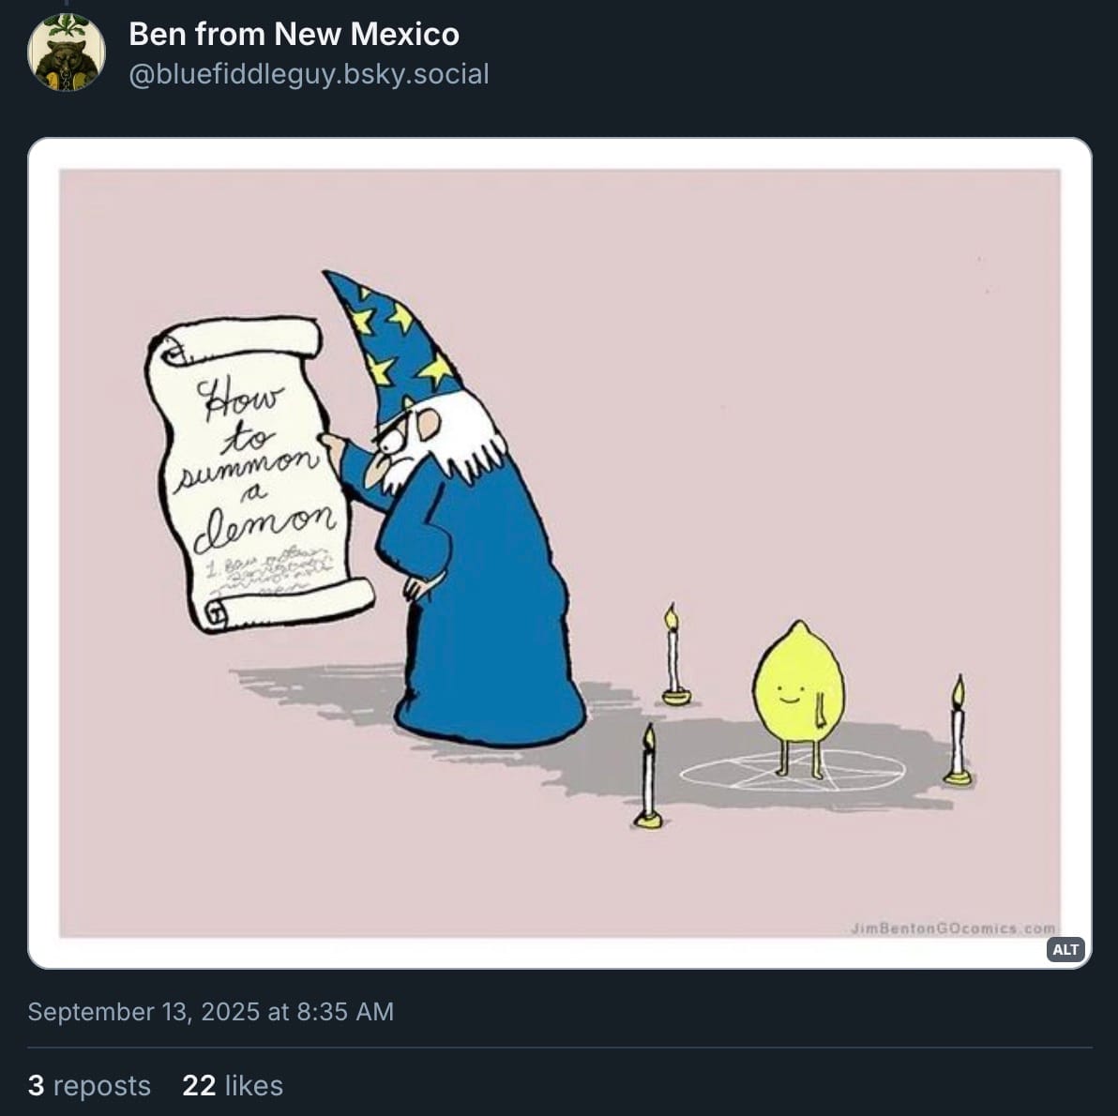View the 22 likes list
This screenshot has height=1116, width=1118.
coord(233,1085)
